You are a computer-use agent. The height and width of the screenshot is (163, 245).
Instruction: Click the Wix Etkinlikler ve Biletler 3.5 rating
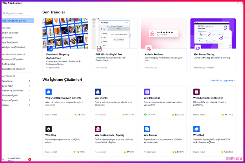coord(229,115)
